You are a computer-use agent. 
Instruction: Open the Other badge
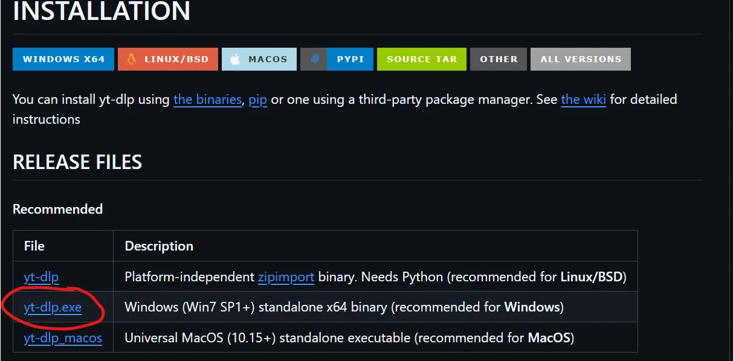499,59
